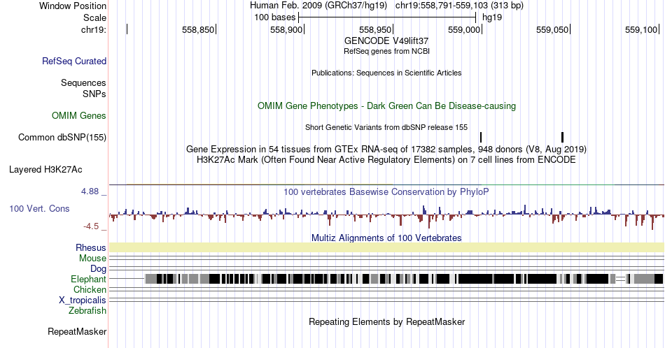The height and width of the screenshot is (348, 665).
Task: Click the 558,950 ruler position
Action: pyautogui.click(x=375, y=29)
